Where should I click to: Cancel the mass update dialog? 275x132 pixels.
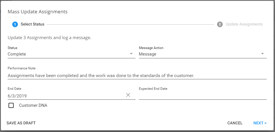(235, 123)
